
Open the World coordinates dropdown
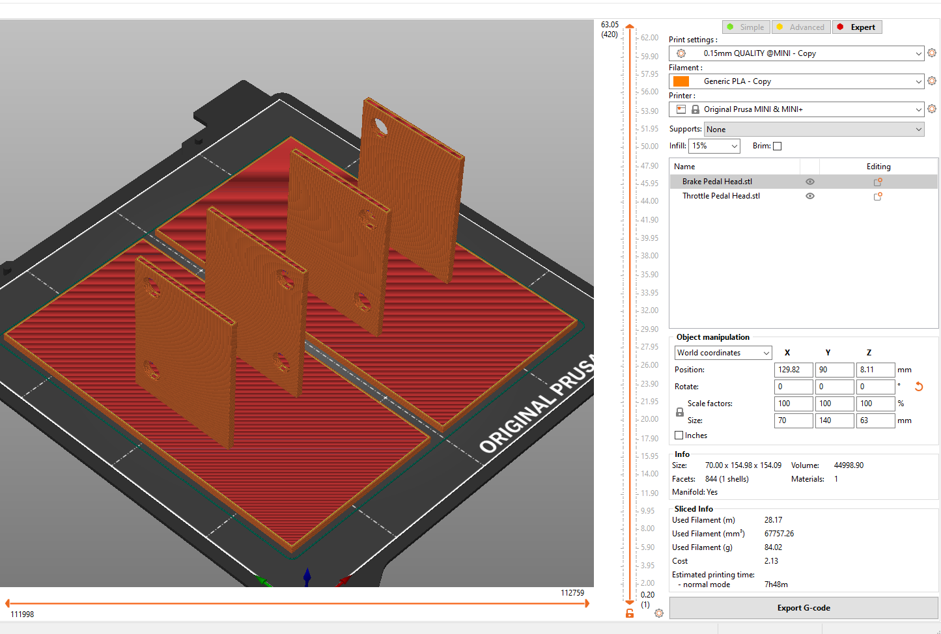[723, 353]
